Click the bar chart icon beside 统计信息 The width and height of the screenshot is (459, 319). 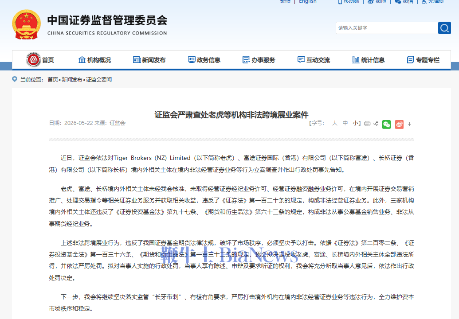(356, 60)
